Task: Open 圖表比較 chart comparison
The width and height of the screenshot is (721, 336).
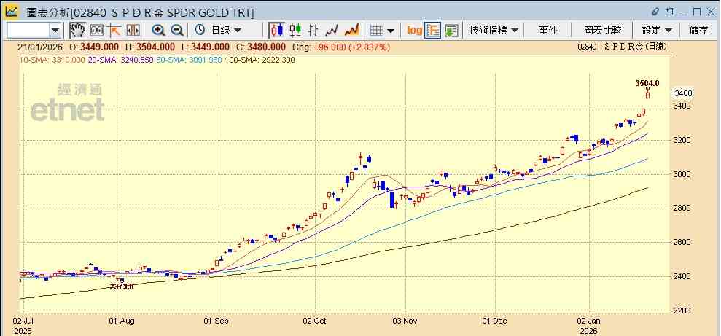Action: [x=603, y=31]
